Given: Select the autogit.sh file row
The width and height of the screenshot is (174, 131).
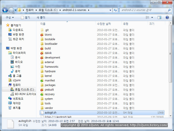Looking at the screenshot, I should pyautogui.click(x=102, y=113).
